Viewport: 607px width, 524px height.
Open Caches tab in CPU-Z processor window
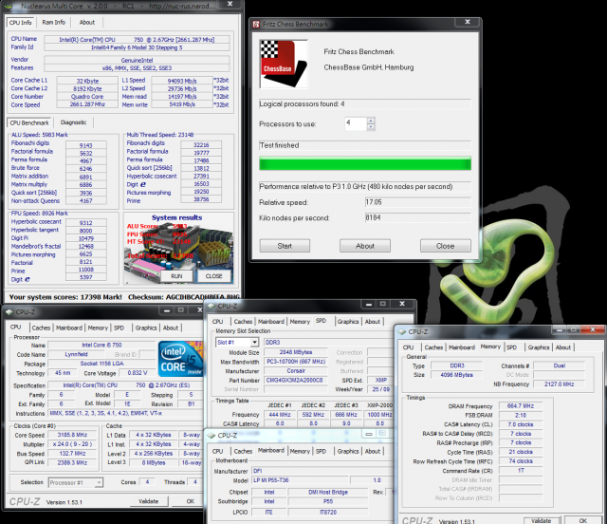41,327
